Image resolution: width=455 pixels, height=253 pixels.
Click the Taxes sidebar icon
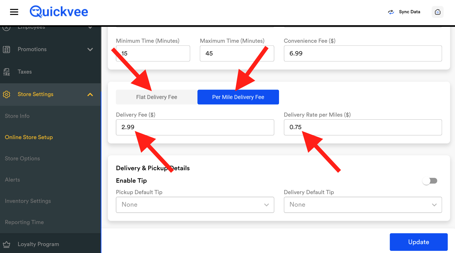7,72
